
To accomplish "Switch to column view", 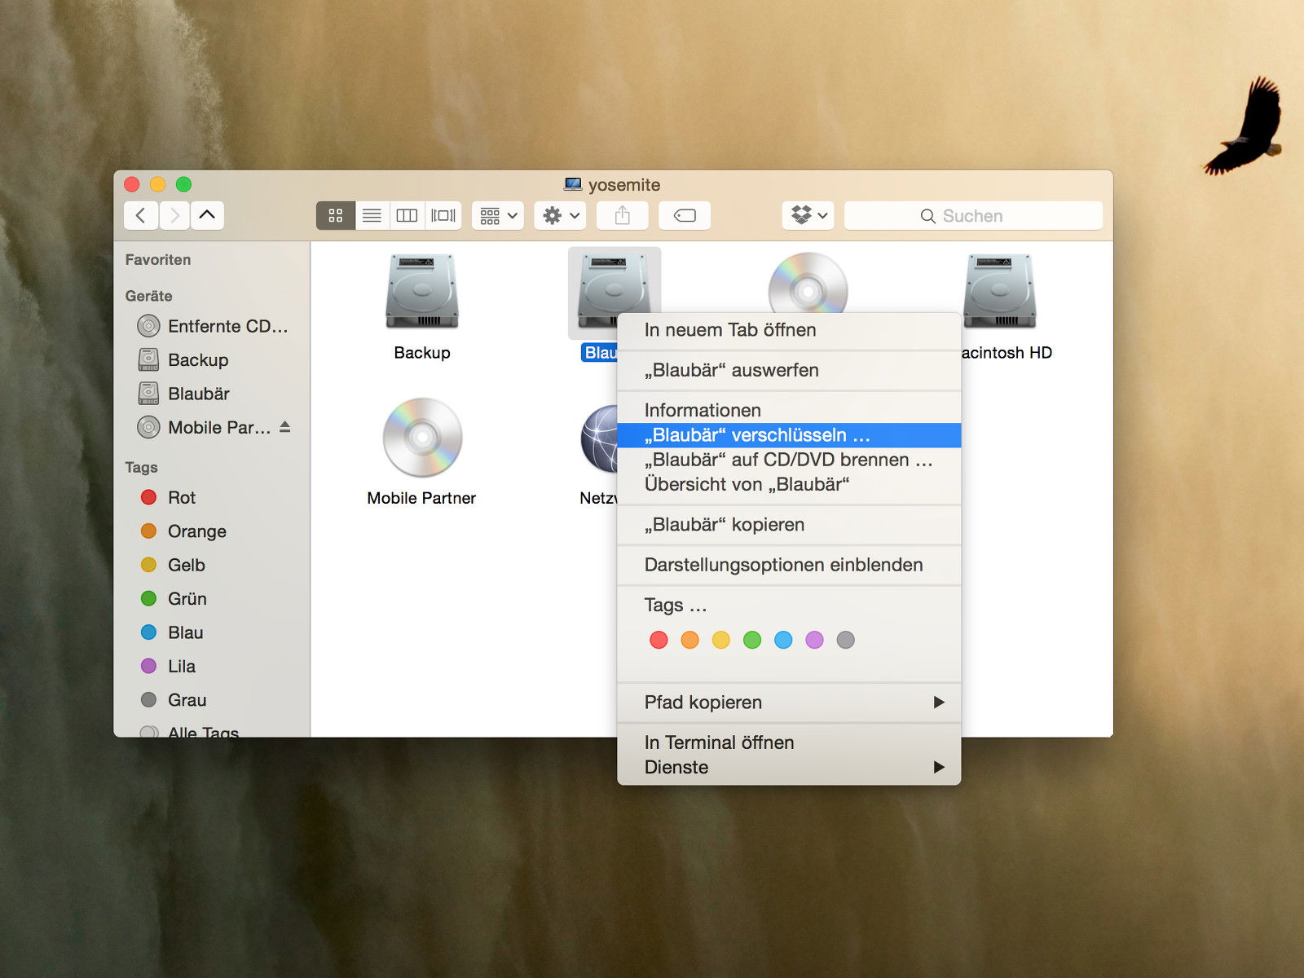I will [x=407, y=215].
